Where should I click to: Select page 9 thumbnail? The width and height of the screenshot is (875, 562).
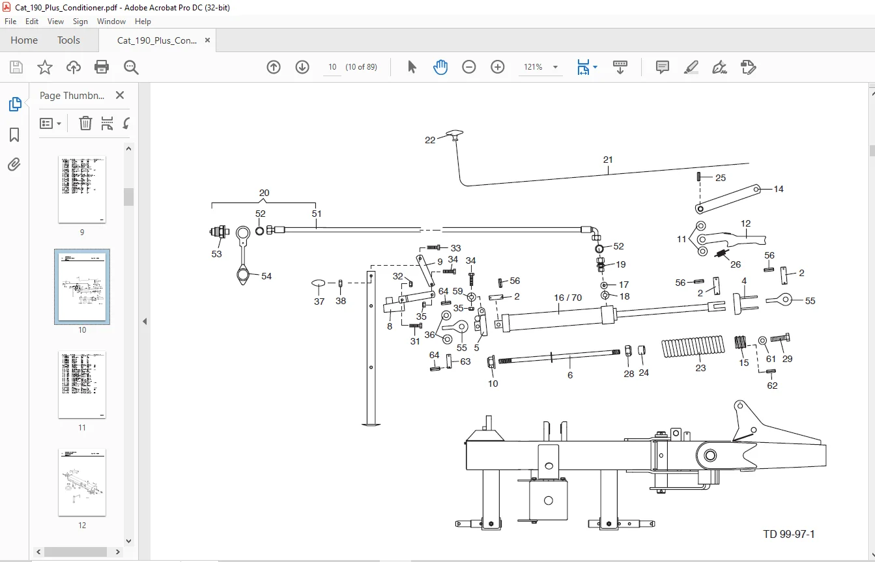[x=82, y=189]
